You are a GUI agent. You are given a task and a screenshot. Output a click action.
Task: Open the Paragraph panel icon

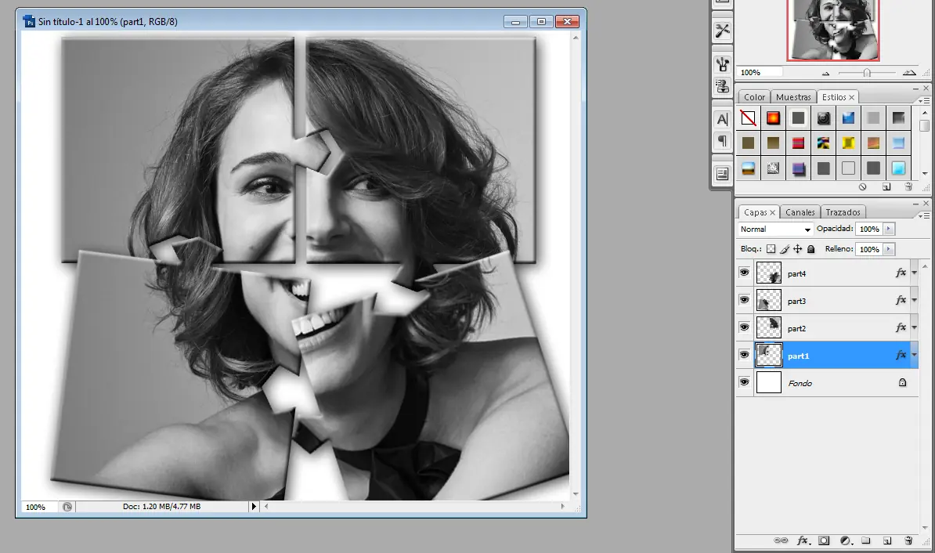click(x=722, y=142)
